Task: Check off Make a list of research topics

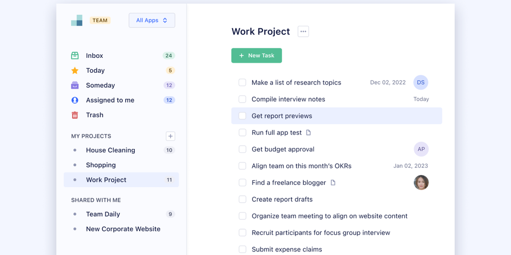Action: (x=243, y=83)
